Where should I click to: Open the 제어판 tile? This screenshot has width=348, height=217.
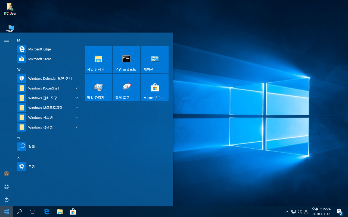coord(155,59)
